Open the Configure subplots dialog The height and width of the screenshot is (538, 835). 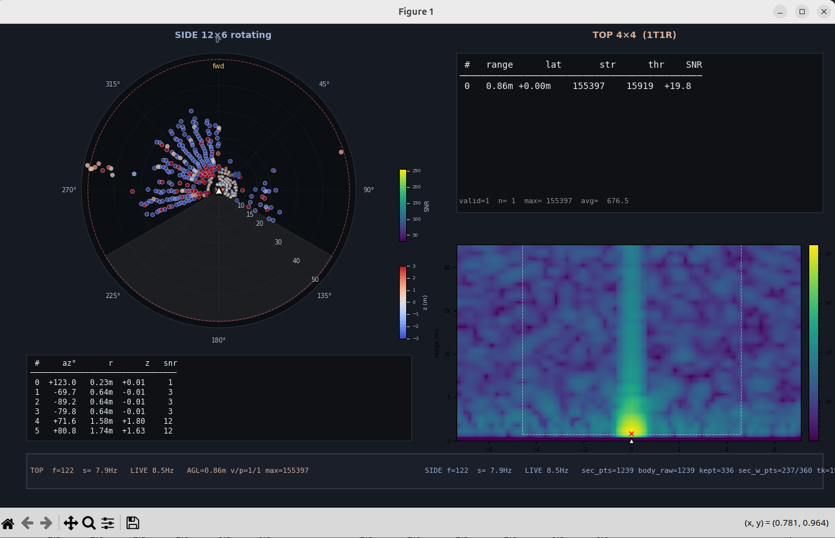[x=108, y=523]
